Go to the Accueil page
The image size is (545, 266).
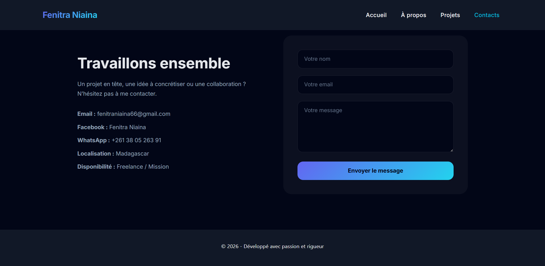(376, 15)
